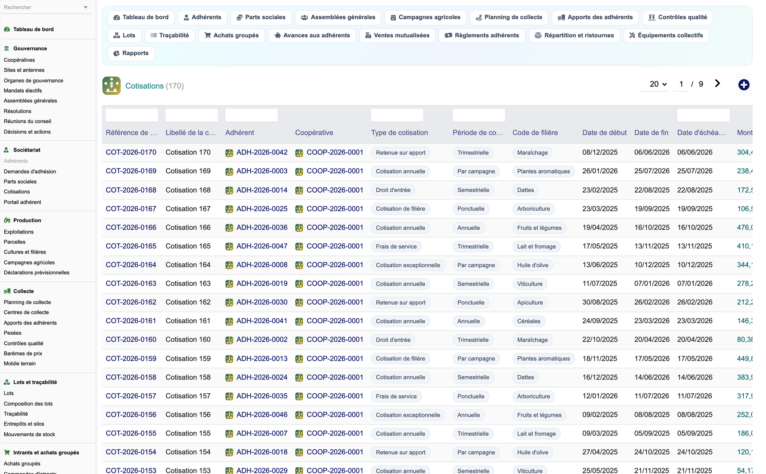Sort by Coopérative column header
Image resolution: width=766 pixels, height=474 pixels.
[314, 133]
